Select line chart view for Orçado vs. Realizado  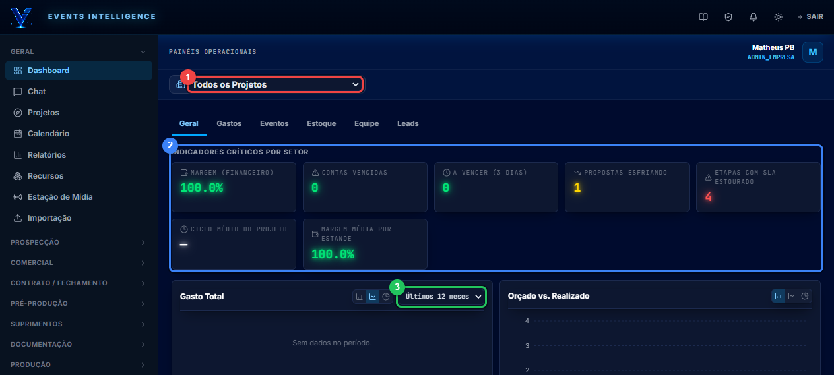pyautogui.click(x=792, y=296)
